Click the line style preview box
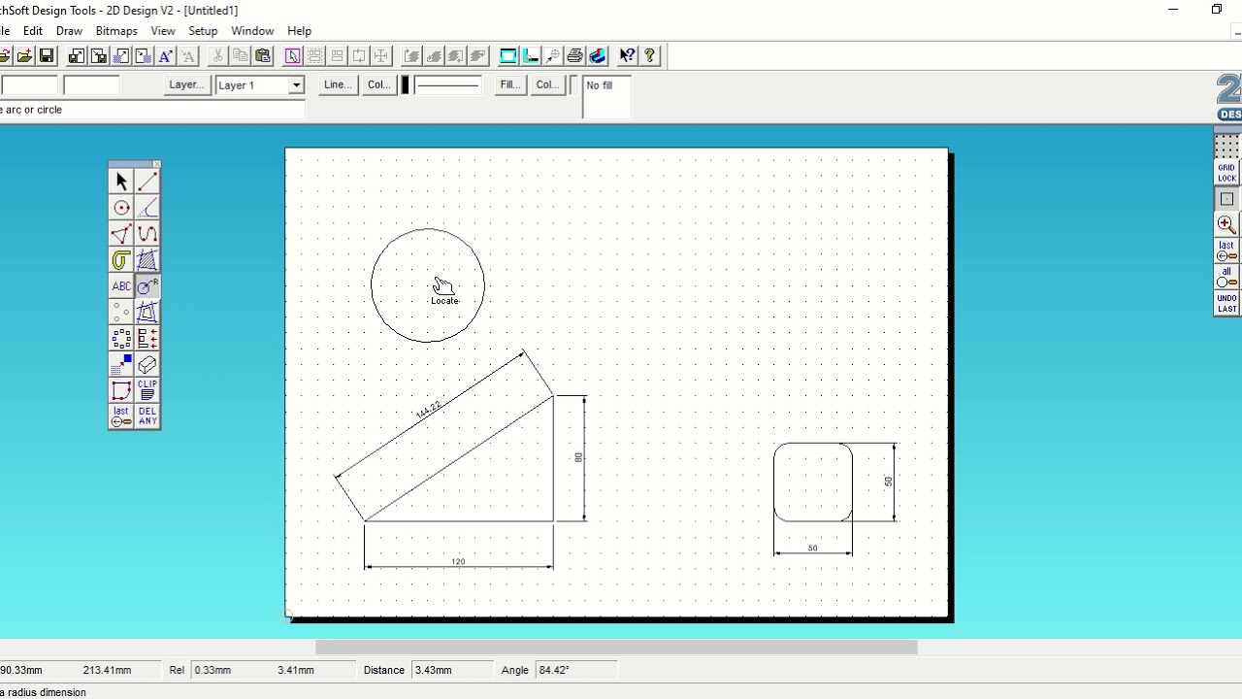The width and height of the screenshot is (1242, 699). pos(448,85)
